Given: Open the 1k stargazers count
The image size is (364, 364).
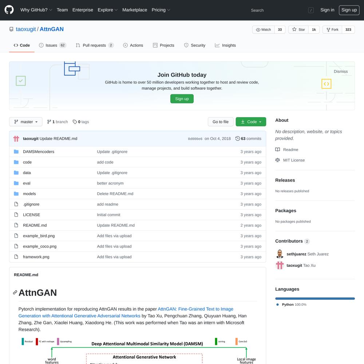Looking at the screenshot, I should (314, 29).
